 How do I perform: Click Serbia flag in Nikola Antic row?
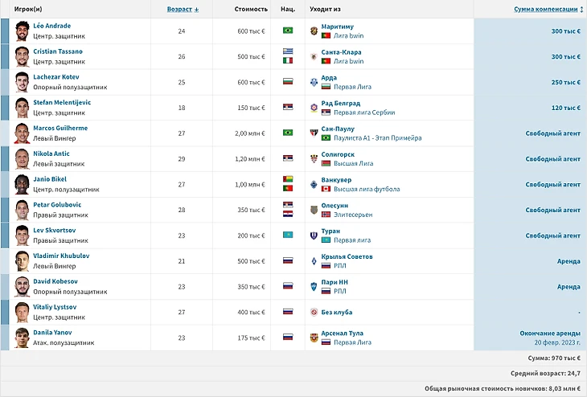288,158
